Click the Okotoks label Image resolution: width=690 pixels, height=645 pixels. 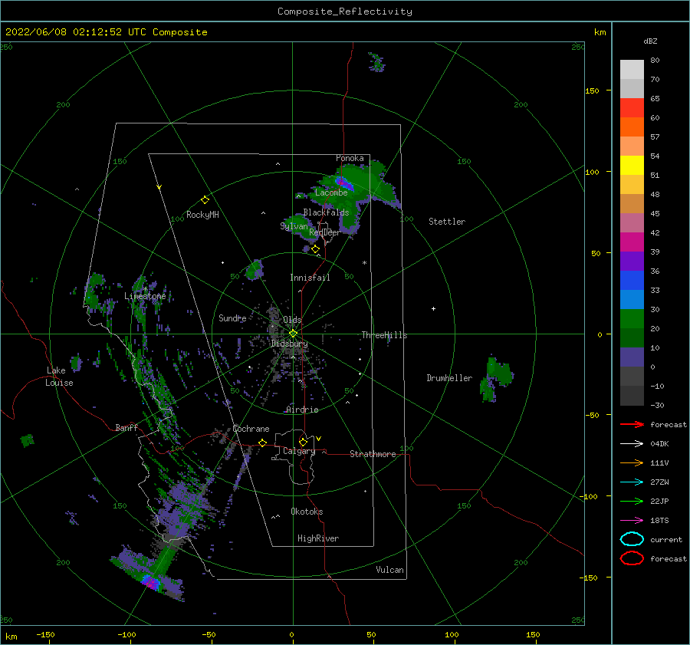coord(307,512)
